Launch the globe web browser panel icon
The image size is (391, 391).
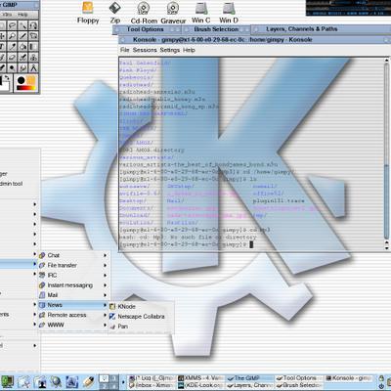pyautogui.click(x=56, y=382)
